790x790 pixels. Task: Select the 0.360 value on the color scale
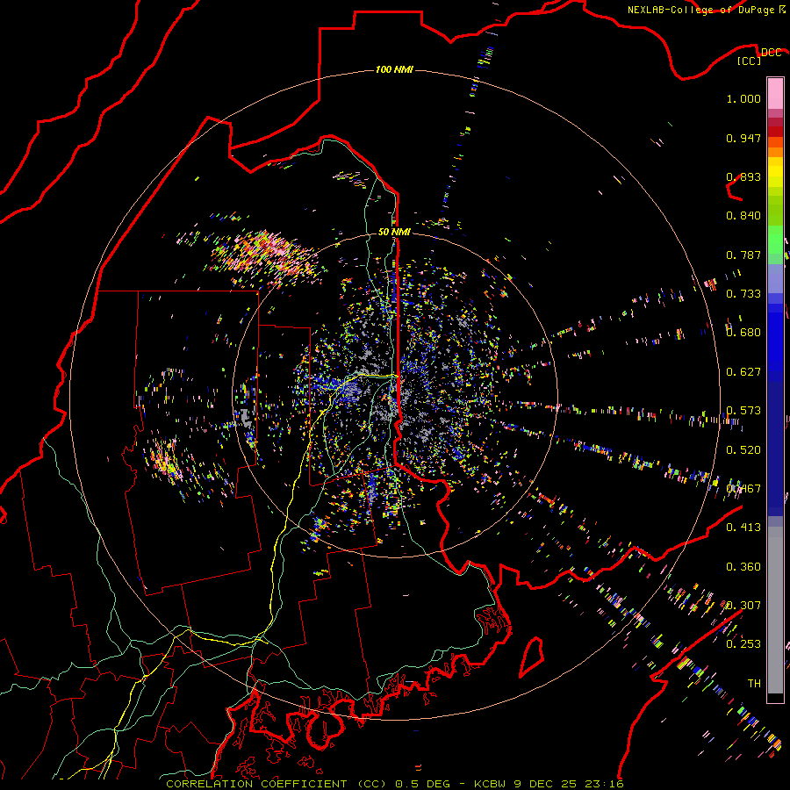tap(743, 567)
